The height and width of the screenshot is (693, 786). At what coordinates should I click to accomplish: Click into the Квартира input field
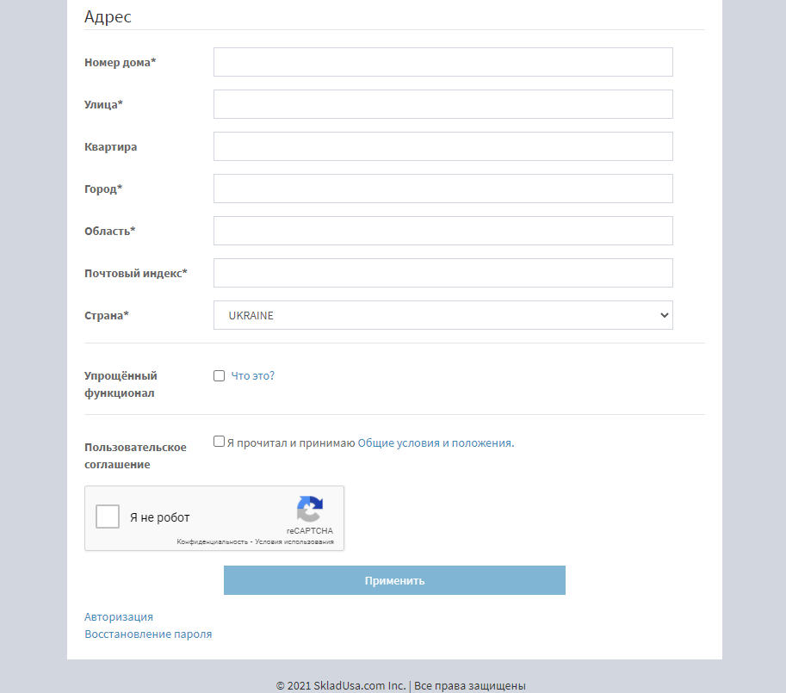pos(443,146)
